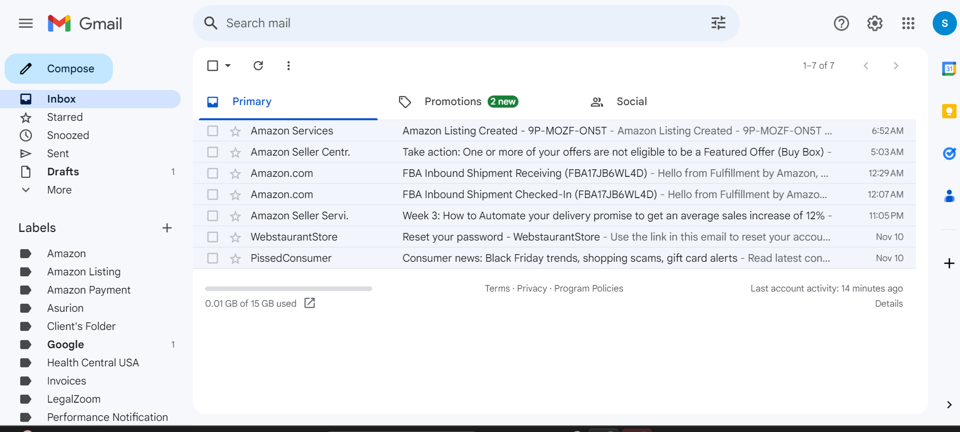Image resolution: width=960 pixels, height=432 pixels.
Task: Open storage management external link icon
Action: (x=309, y=303)
